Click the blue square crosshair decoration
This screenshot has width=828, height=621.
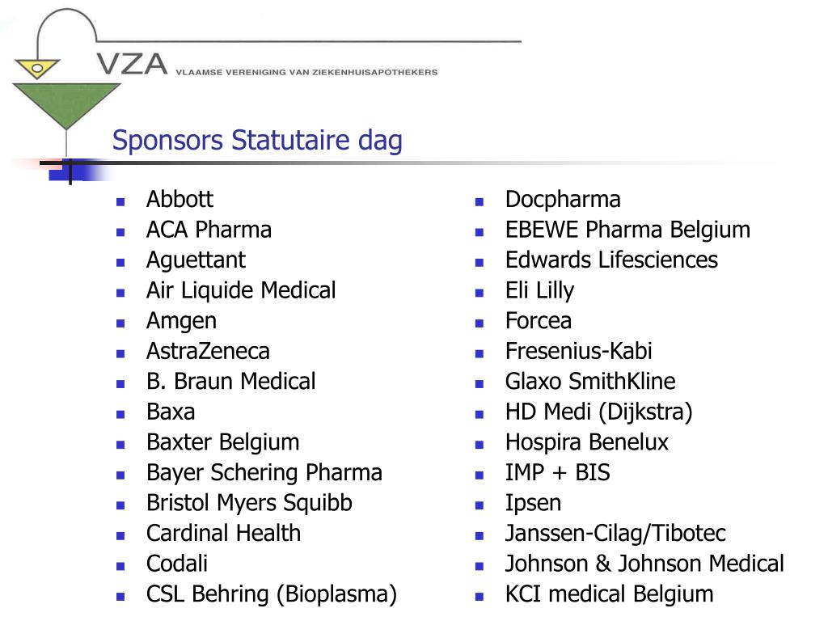[x=68, y=171]
